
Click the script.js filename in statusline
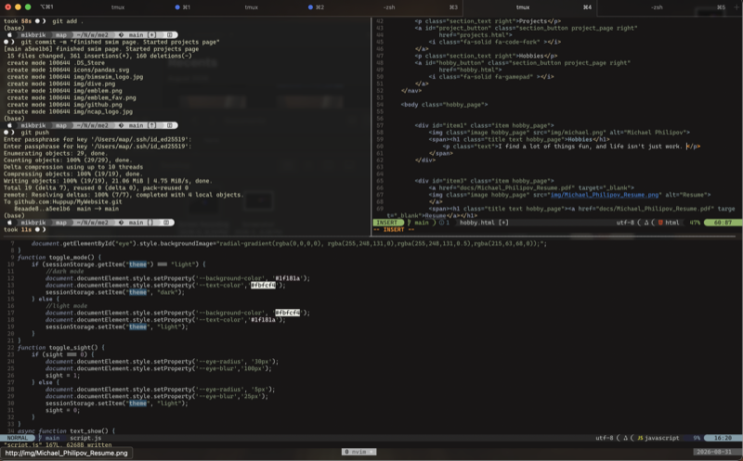pyautogui.click(x=85, y=438)
